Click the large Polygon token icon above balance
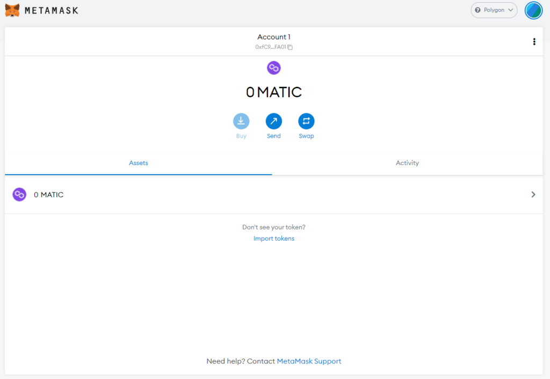The height and width of the screenshot is (379, 550). [x=273, y=68]
